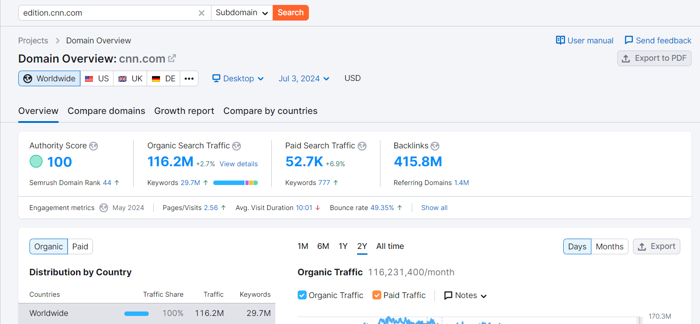Open the Subdomain type dropdown
Screen dimensions: 700x324
242,13
